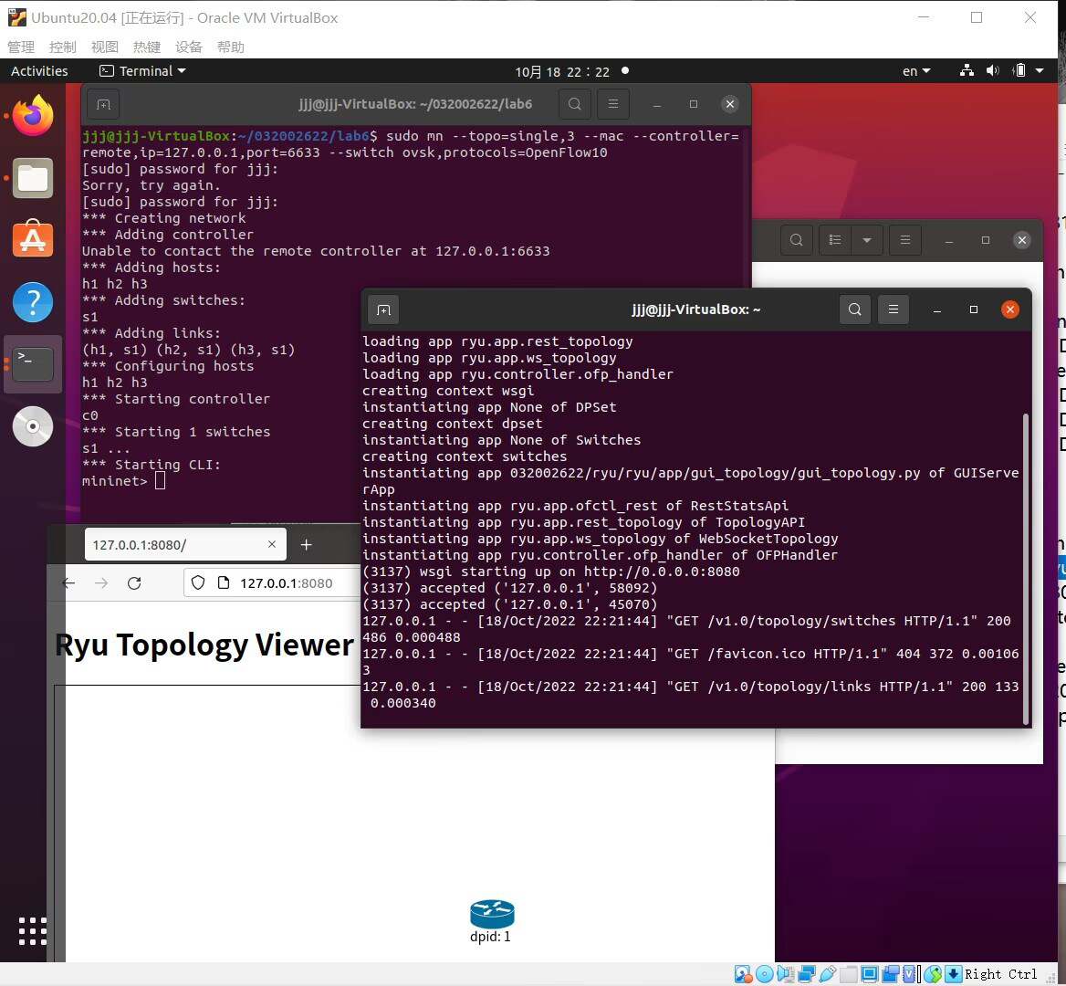The height and width of the screenshot is (986, 1066).
Task: Click the Firefox back arrow
Action: 68,582
